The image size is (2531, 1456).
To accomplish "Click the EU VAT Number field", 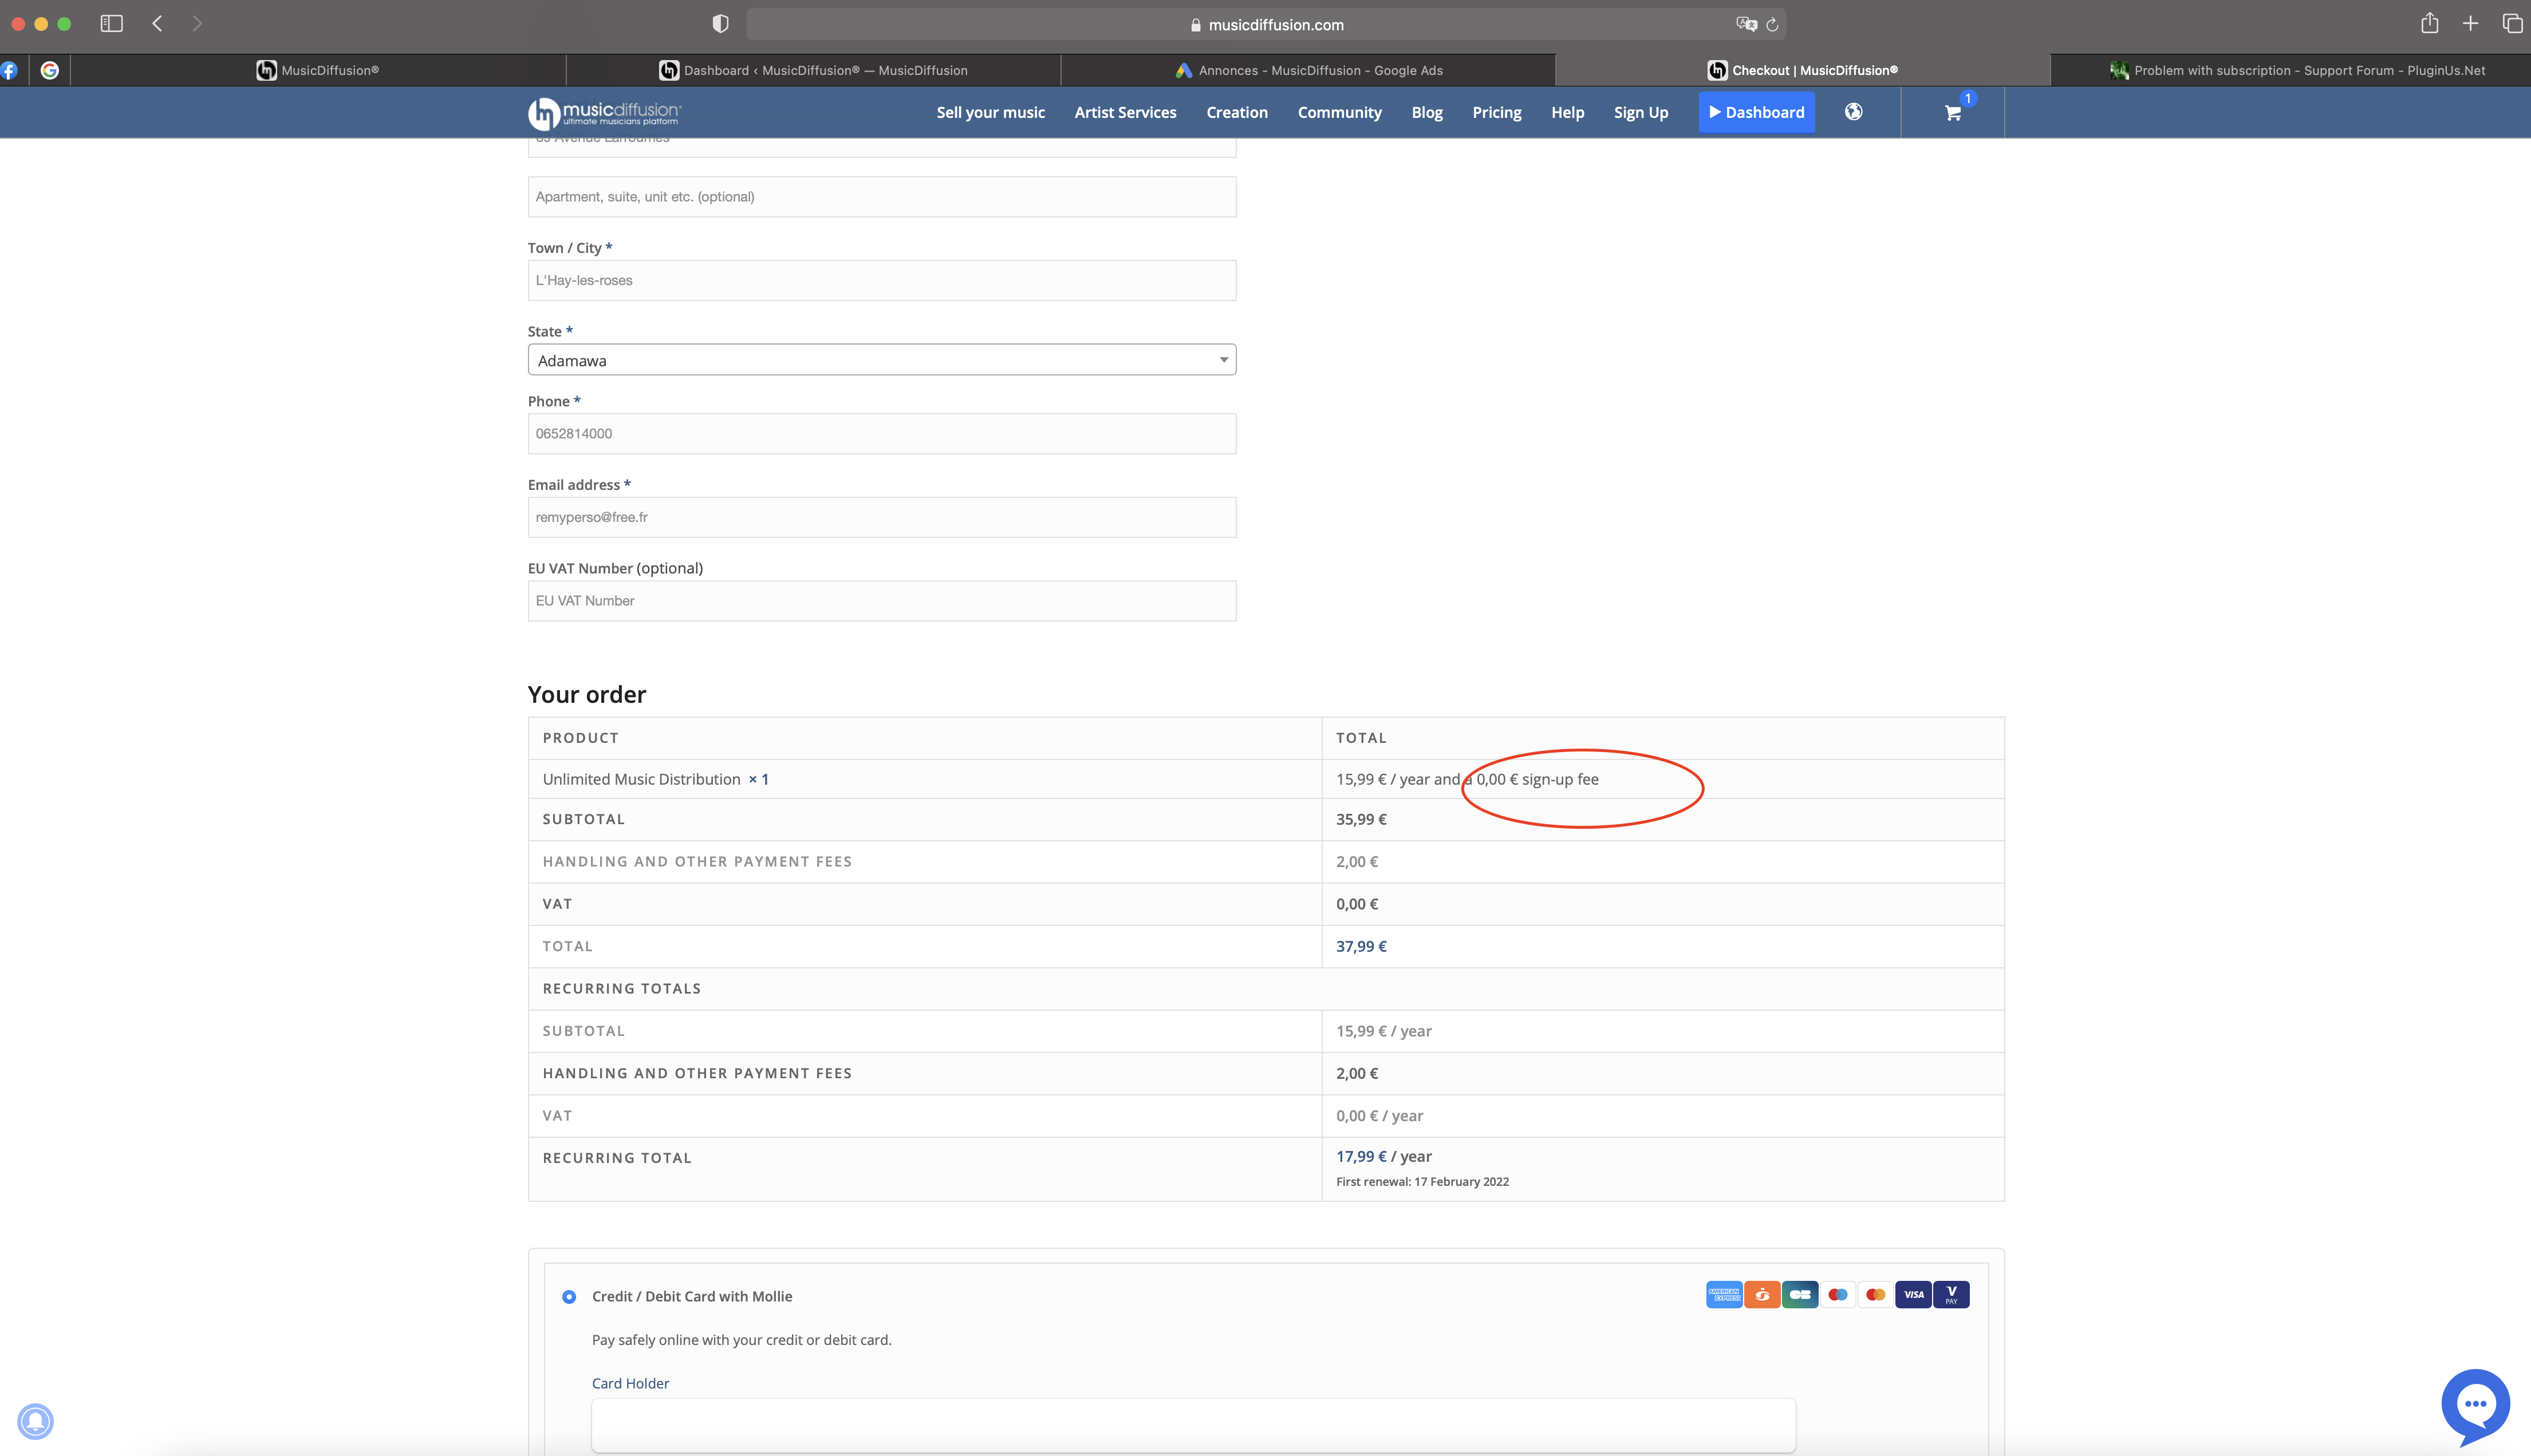I will click(881, 601).
